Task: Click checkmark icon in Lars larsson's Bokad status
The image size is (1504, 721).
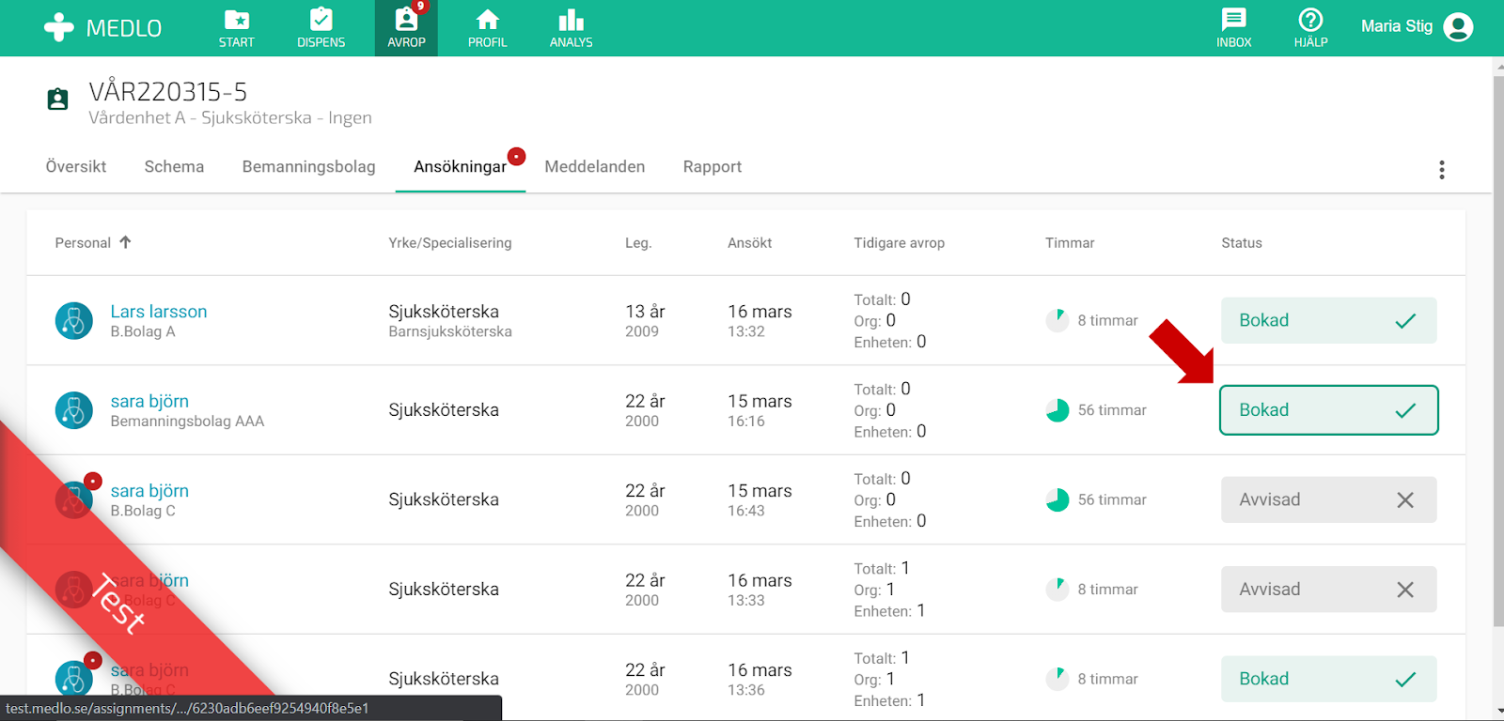Action: coord(1405,321)
